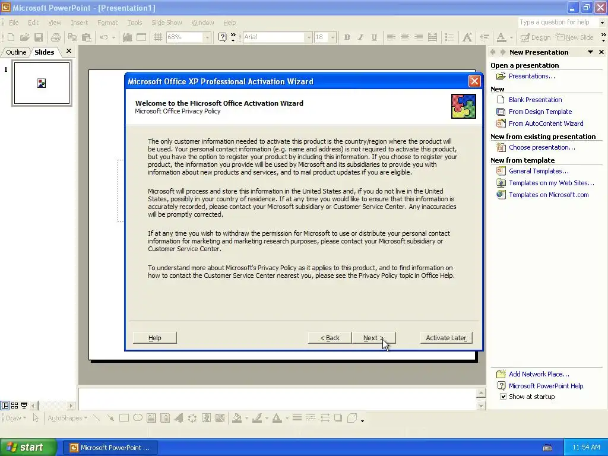This screenshot has width=608, height=456.
Task: Click the Insert WordArt icon
Action: [x=179, y=418]
